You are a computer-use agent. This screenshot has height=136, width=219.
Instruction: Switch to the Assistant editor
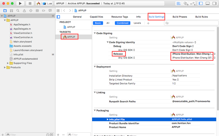[x=186, y=3]
